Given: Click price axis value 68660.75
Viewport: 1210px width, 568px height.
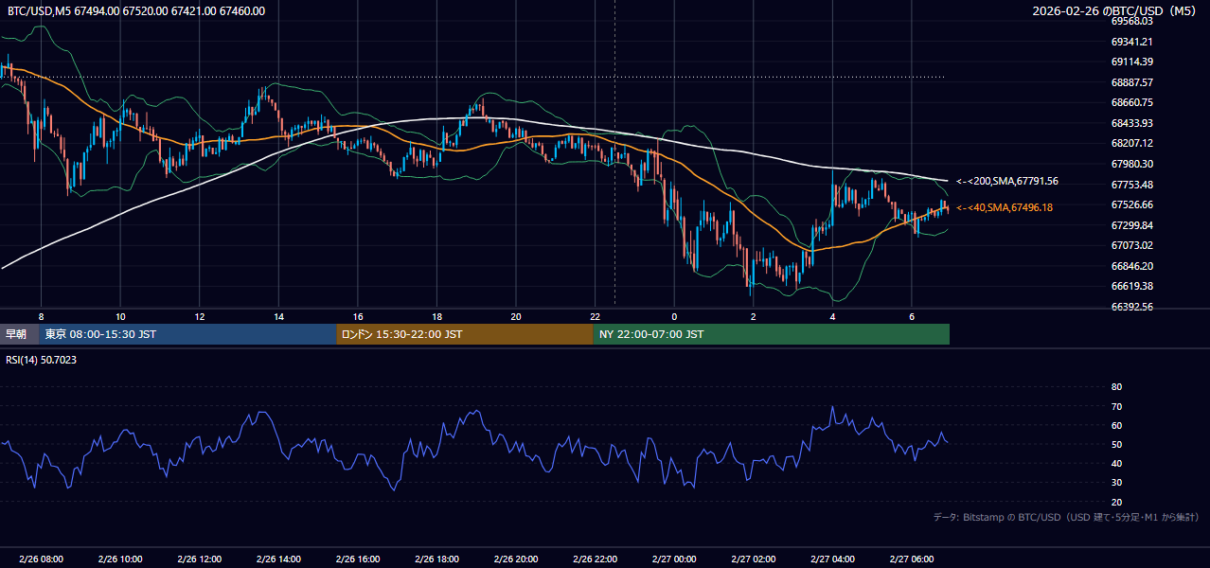Looking at the screenshot, I should click(x=1131, y=102).
